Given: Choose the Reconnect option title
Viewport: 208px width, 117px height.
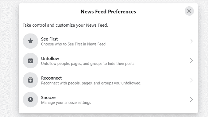Looking at the screenshot, I should (51, 78).
